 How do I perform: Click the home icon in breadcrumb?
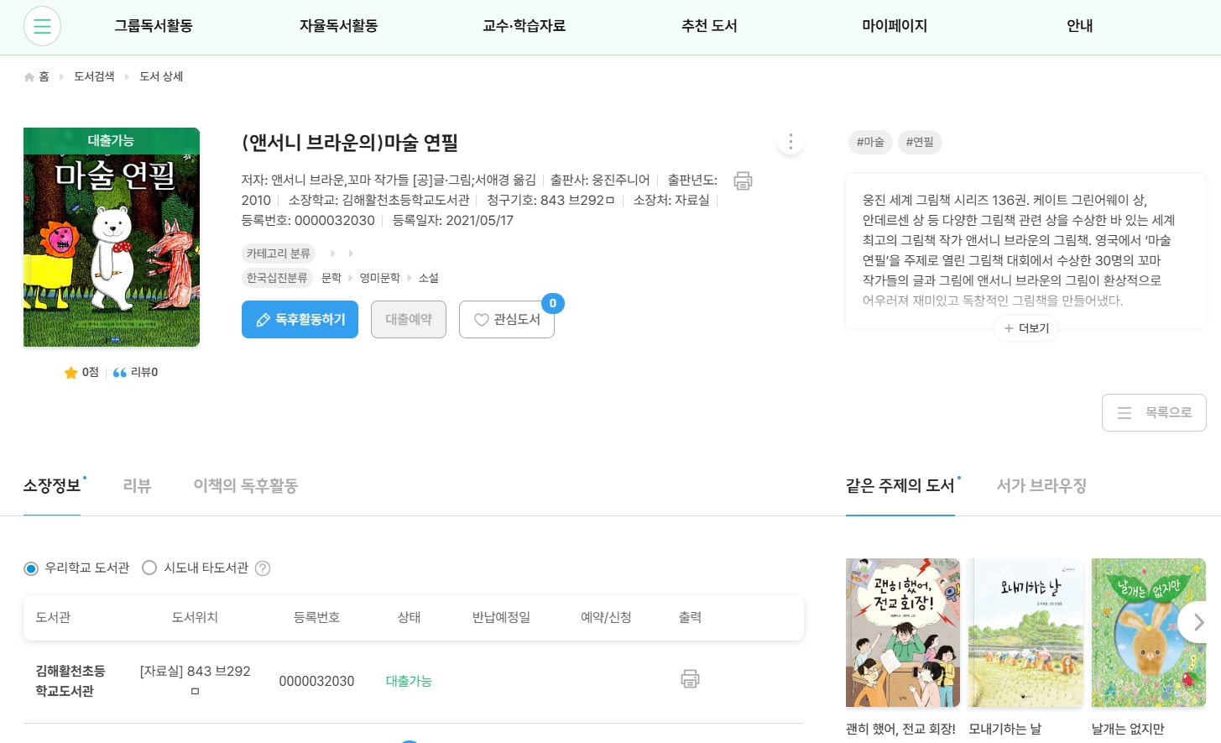(x=30, y=77)
